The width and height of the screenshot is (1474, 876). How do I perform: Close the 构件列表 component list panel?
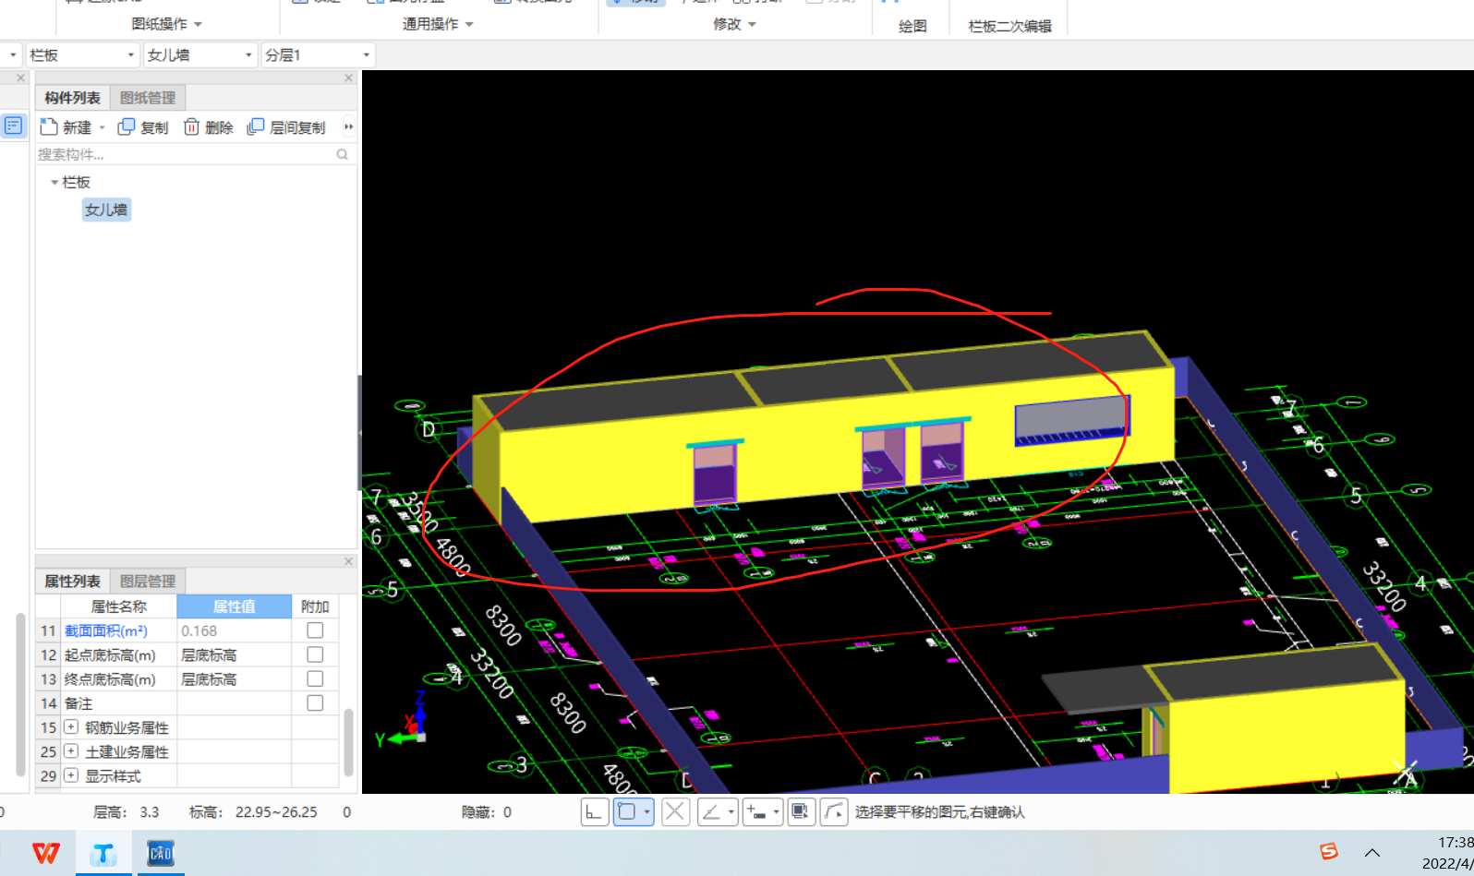coord(348,78)
